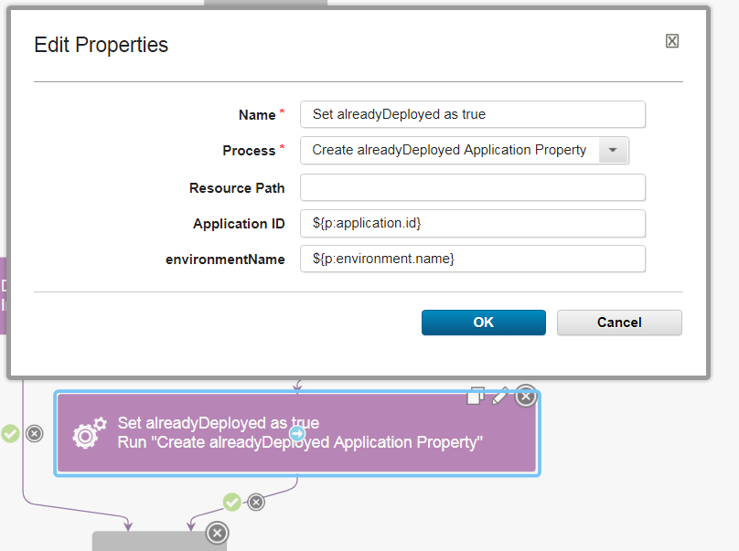
Task: Remove the left connection using its X icon
Action: [34, 433]
